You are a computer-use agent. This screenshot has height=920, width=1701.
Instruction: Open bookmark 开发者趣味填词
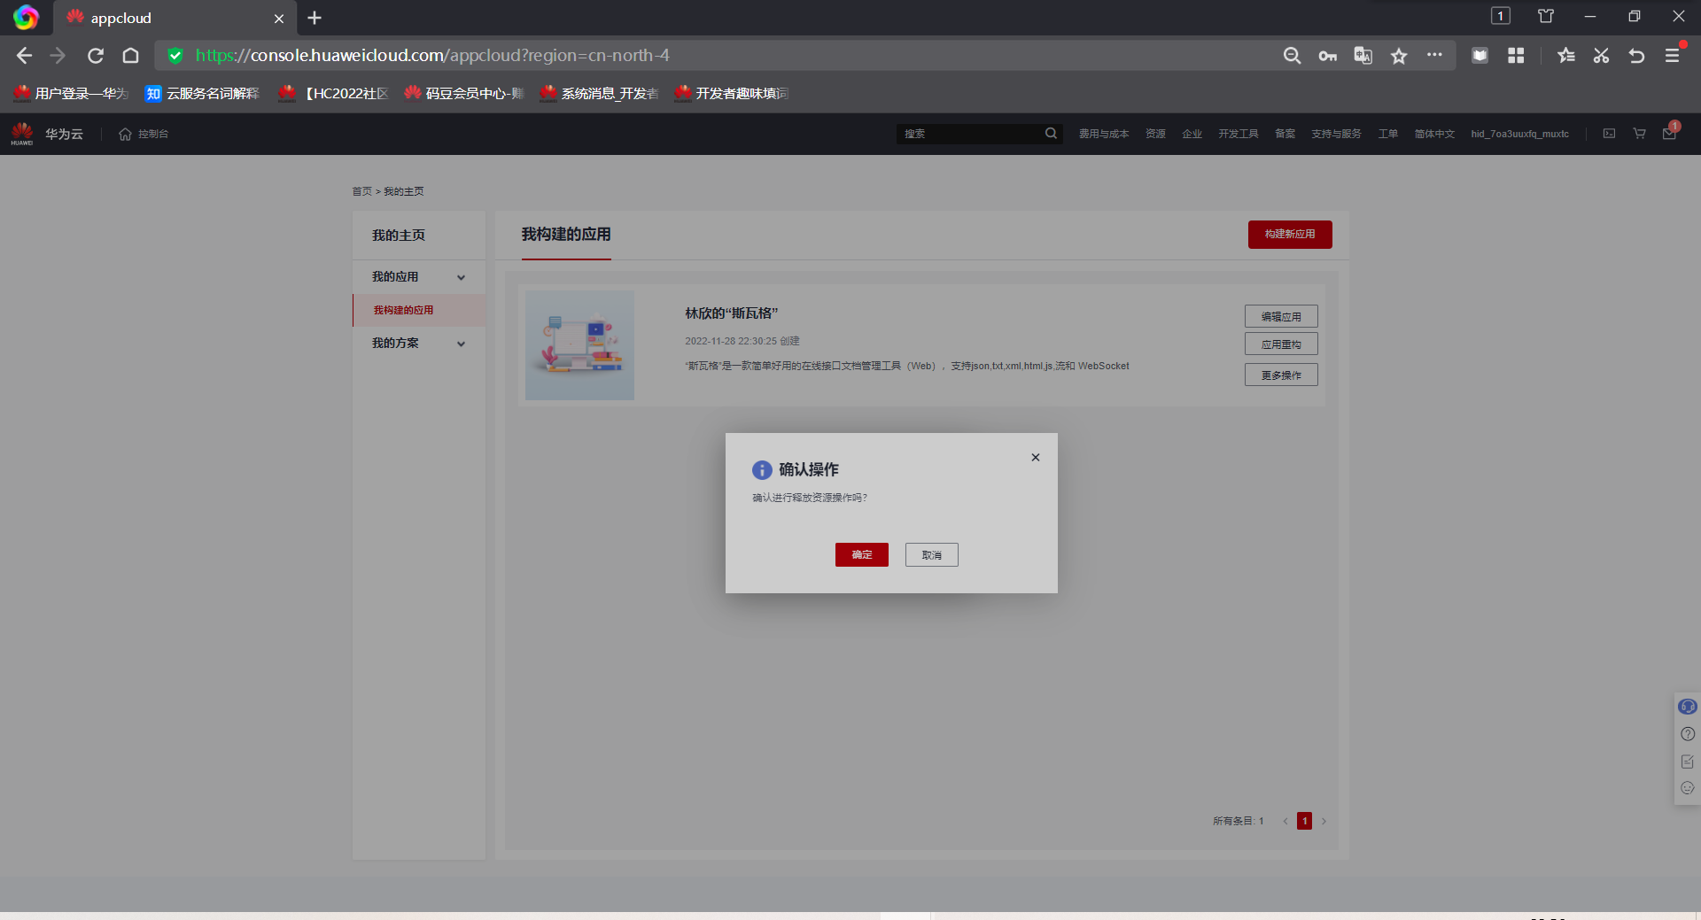click(x=731, y=93)
